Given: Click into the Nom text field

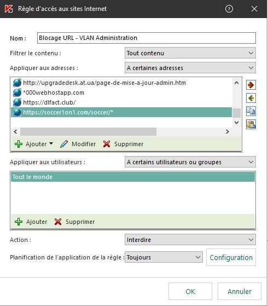Looking at the screenshot, I should [x=147, y=38].
